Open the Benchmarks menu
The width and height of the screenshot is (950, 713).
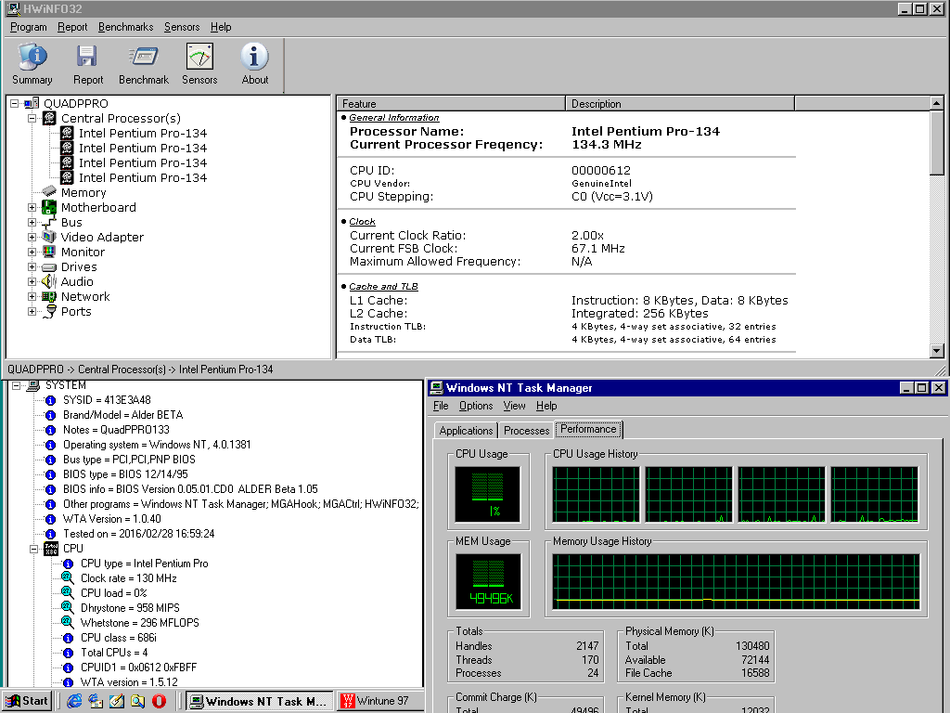coord(125,27)
